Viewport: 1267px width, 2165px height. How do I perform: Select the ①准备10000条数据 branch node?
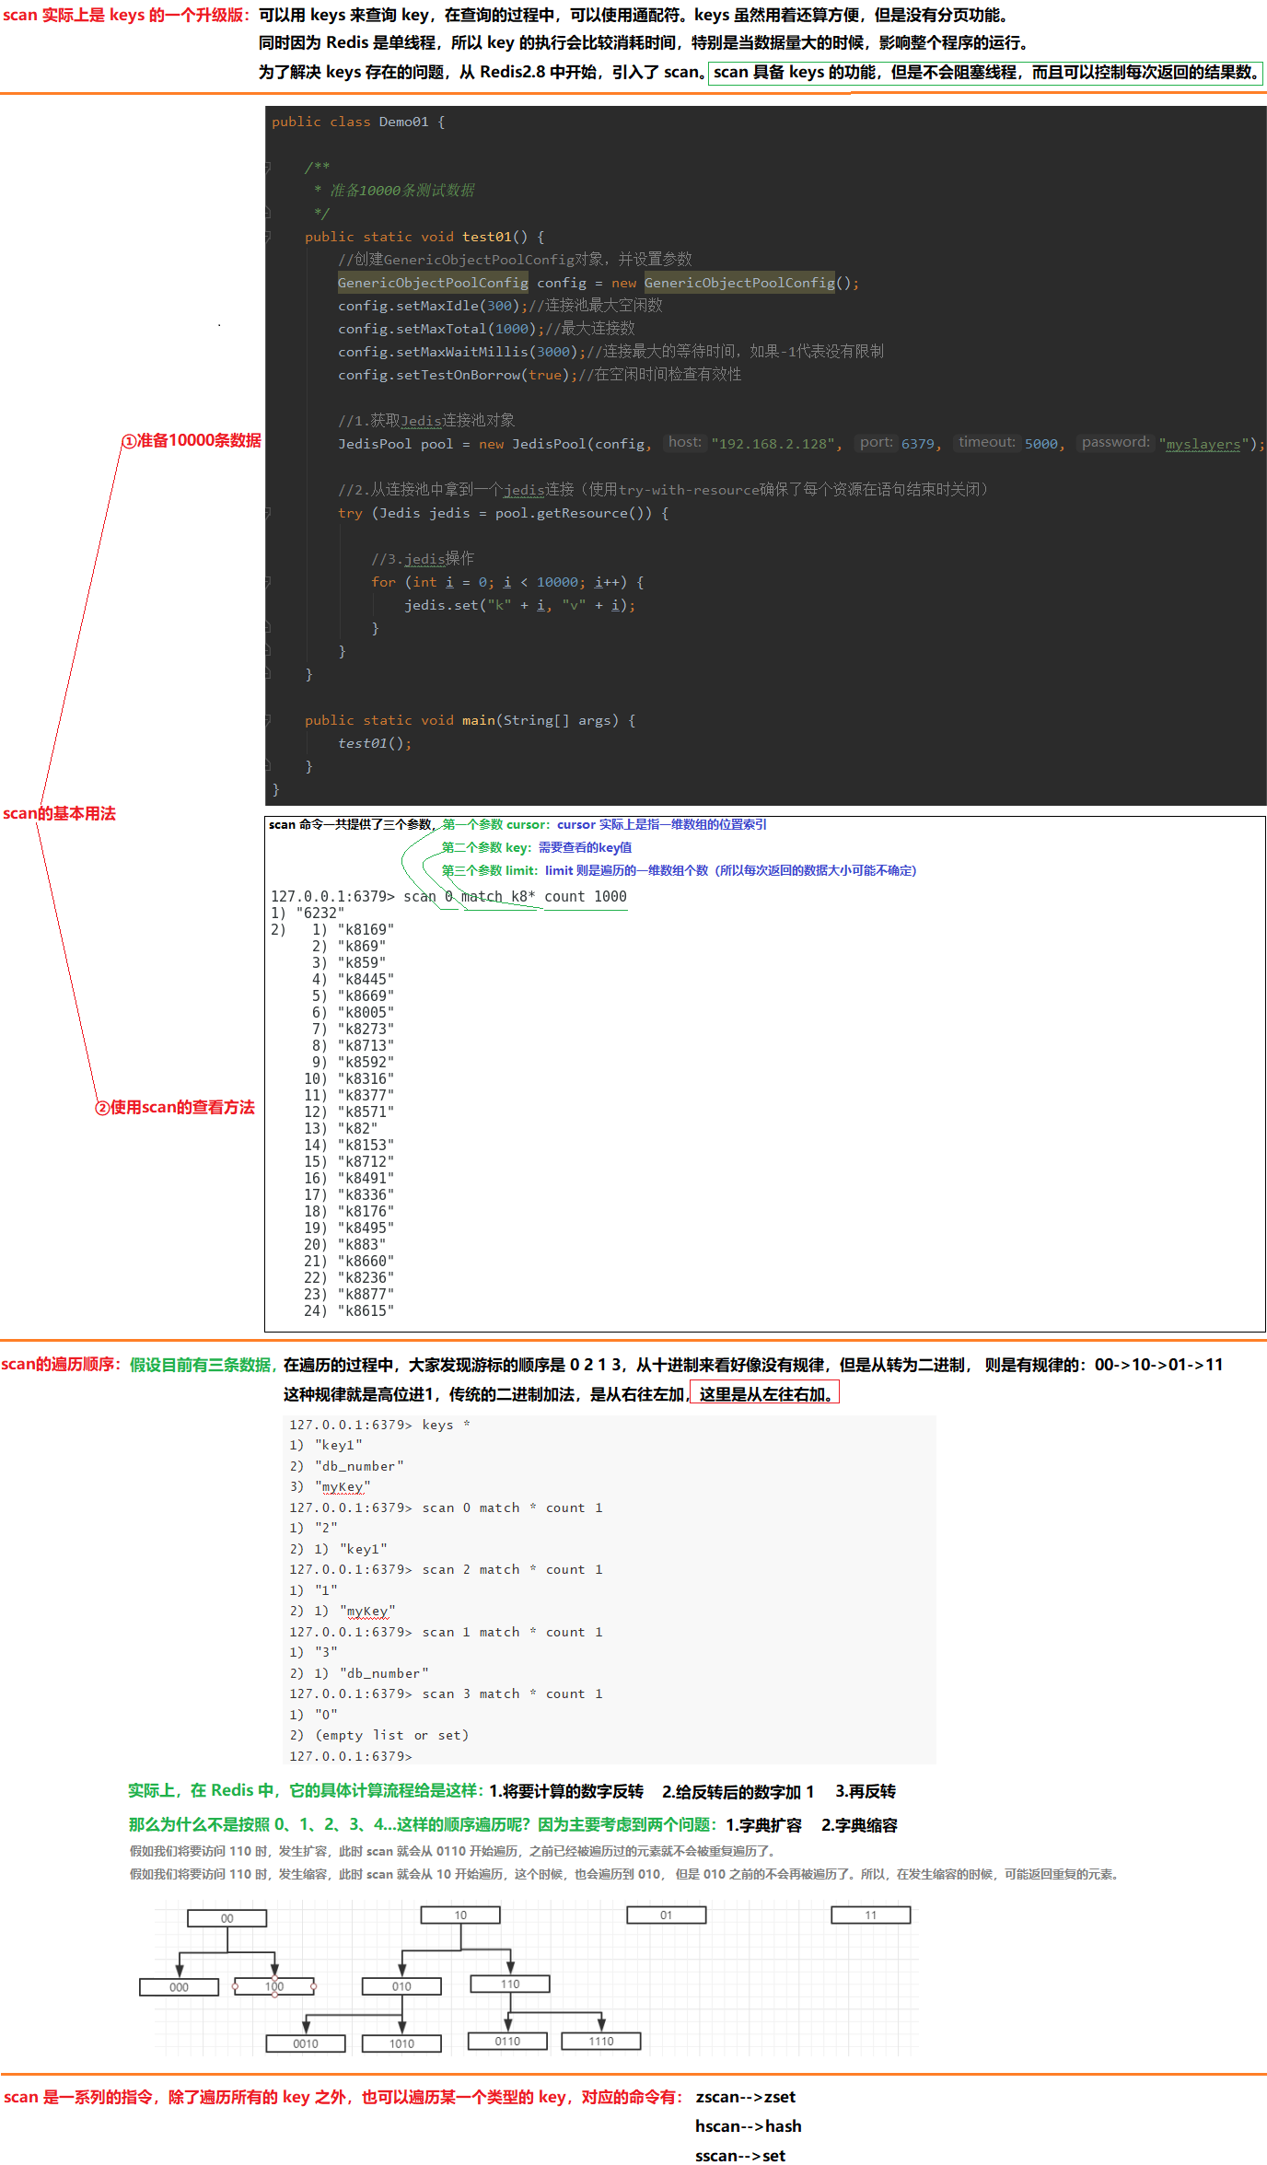tap(192, 441)
